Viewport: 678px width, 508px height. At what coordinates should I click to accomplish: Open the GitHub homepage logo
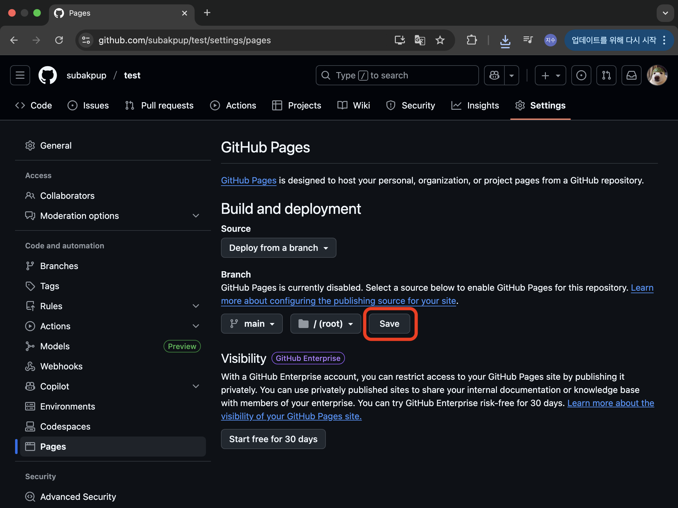[x=47, y=75]
